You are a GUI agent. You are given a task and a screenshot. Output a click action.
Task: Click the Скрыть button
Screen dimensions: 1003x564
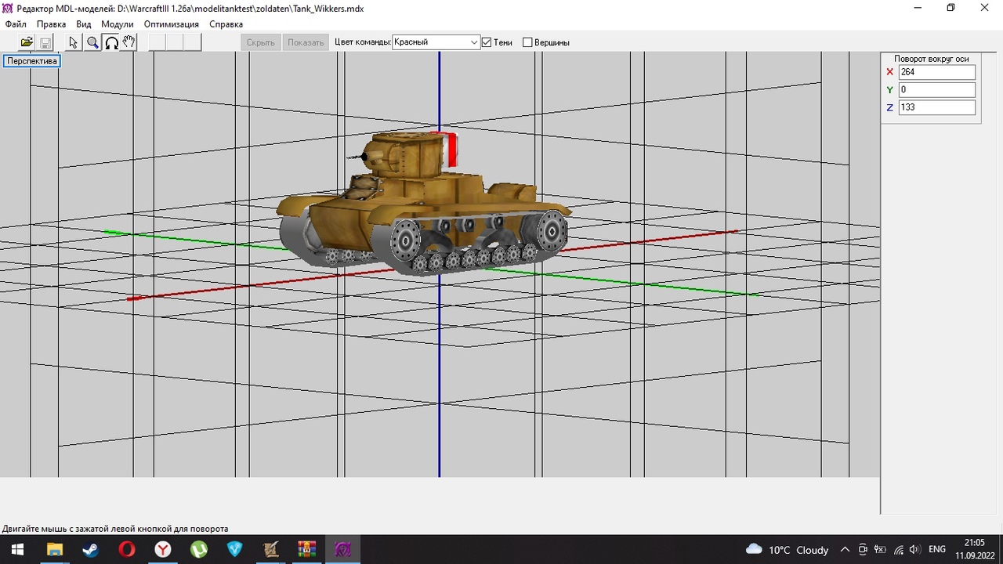(261, 42)
